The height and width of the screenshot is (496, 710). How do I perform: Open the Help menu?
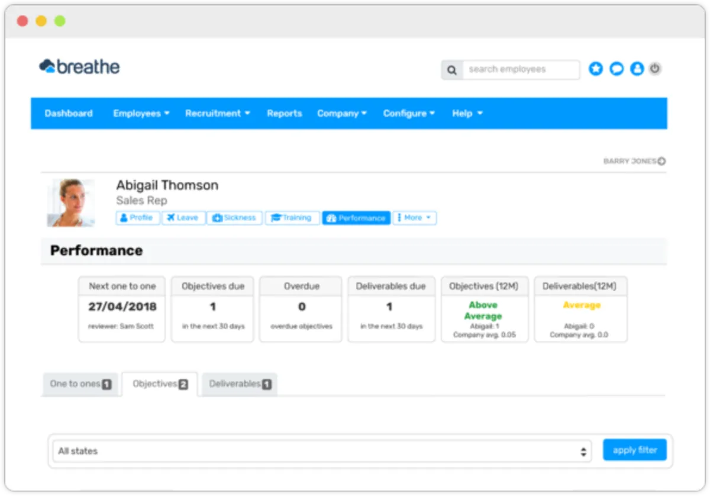467,113
